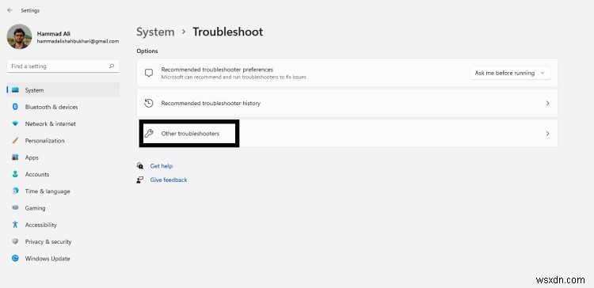Expand the chevron on Recommended troubleshooter history row

tap(547, 103)
